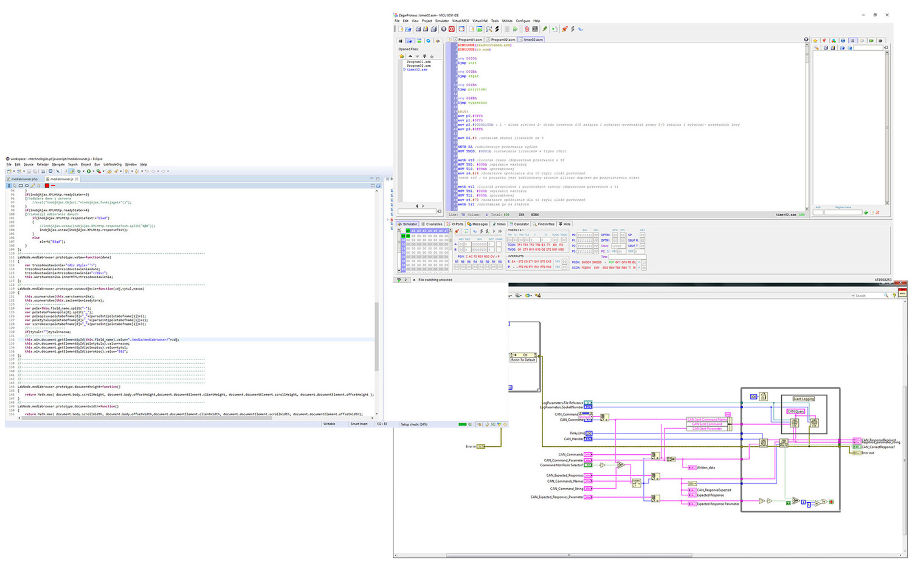Screen dimensions: 912x561
Task: Click CAN Query node in LabVIEW diagram
Action: 795,411
